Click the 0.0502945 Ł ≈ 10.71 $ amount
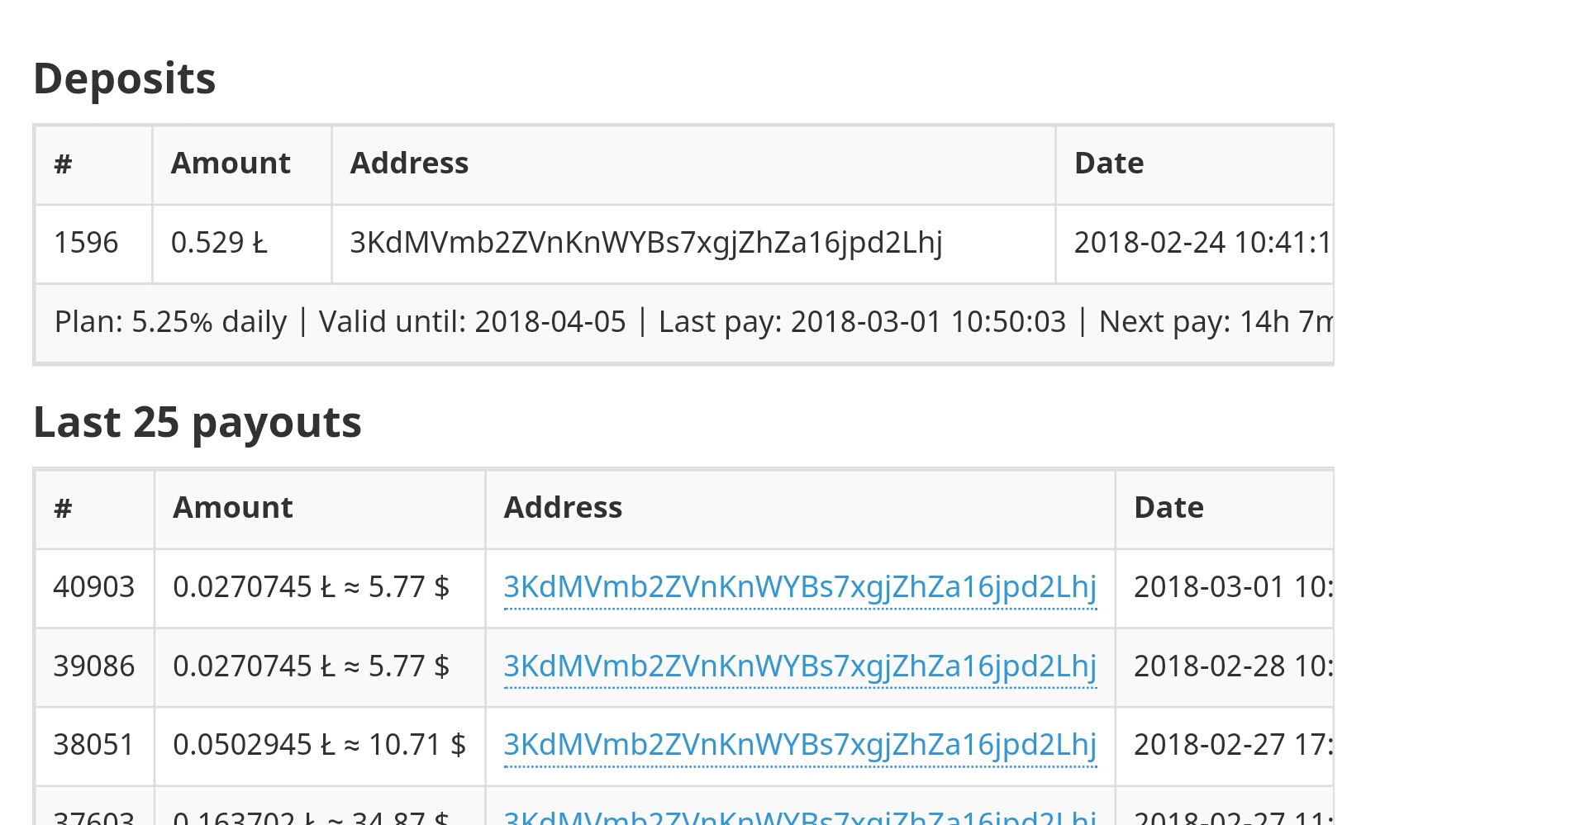The width and height of the screenshot is (1585, 825). click(x=319, y=745)
